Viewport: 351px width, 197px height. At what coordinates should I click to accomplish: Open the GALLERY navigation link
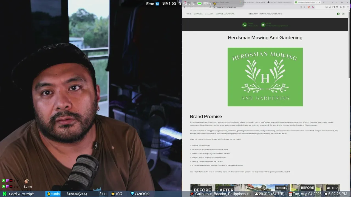pyautogui.click(x=209, y=14)
